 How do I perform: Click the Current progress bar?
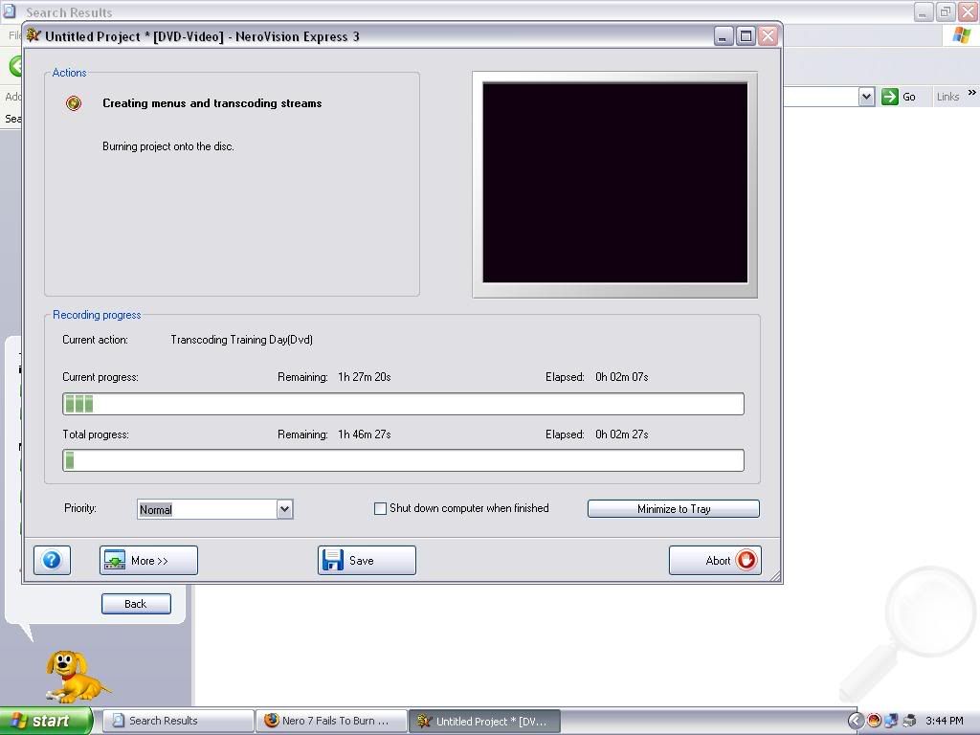point(403,404)
